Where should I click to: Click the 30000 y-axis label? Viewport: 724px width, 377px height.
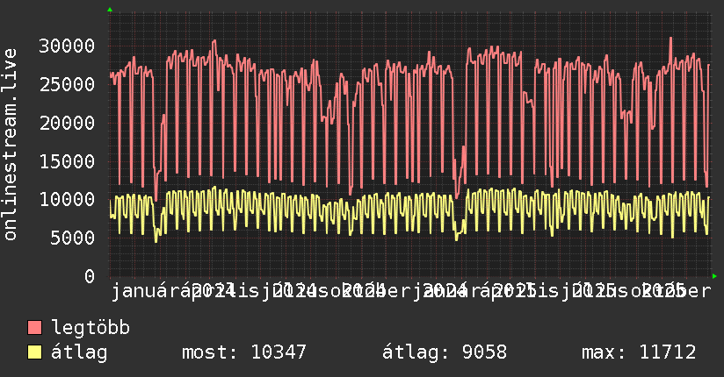67,46
